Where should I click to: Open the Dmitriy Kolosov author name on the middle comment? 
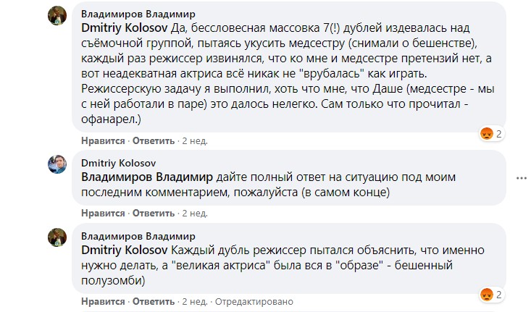(x=119, y=163)
